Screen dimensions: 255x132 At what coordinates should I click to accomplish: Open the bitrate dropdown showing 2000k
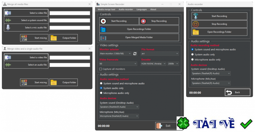173,64
